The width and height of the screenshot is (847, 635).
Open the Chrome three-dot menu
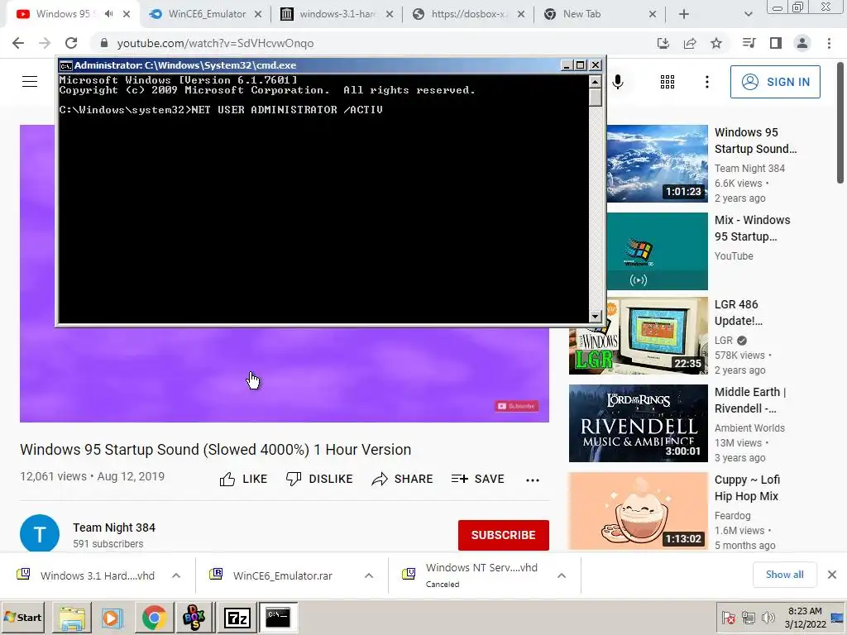click(x=829, y=43)
